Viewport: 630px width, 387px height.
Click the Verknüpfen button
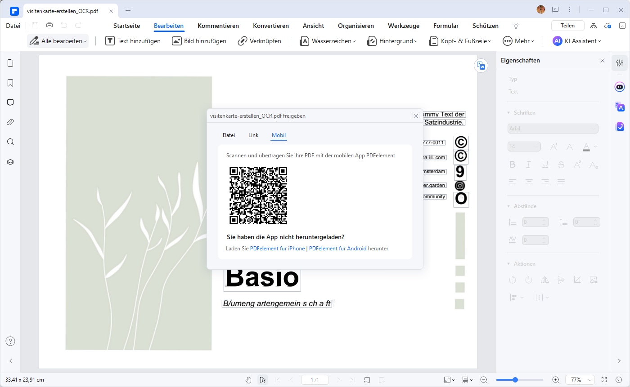(x=260, y=41)
